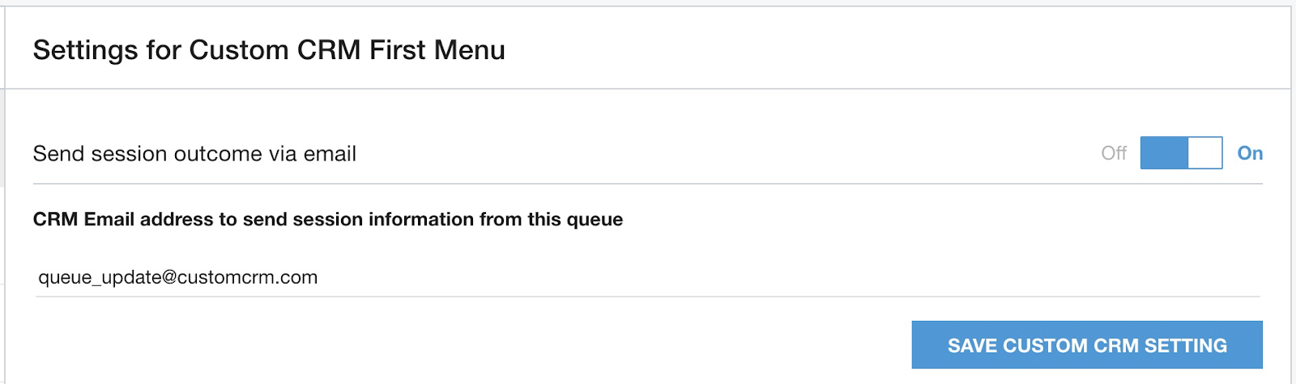Click the blue filled part of the toggle

(1163, 153)
